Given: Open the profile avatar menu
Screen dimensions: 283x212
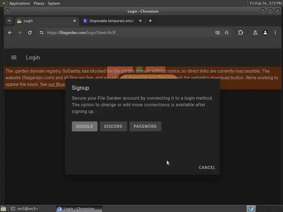Looking at the screenshot, I should (265, 33).
